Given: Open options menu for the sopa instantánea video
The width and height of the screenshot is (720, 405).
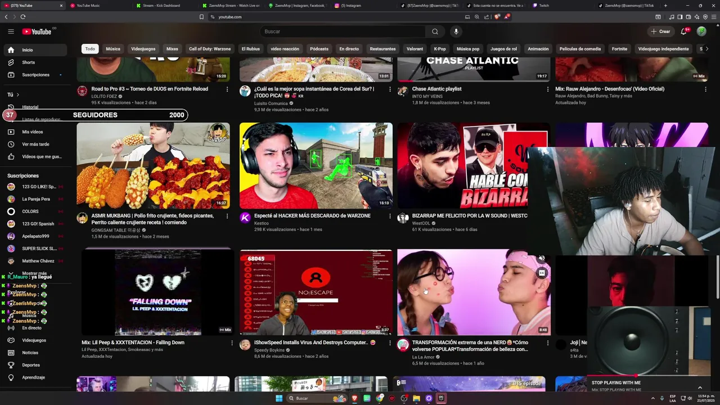Looking at the screenshot, I should 390,89.
